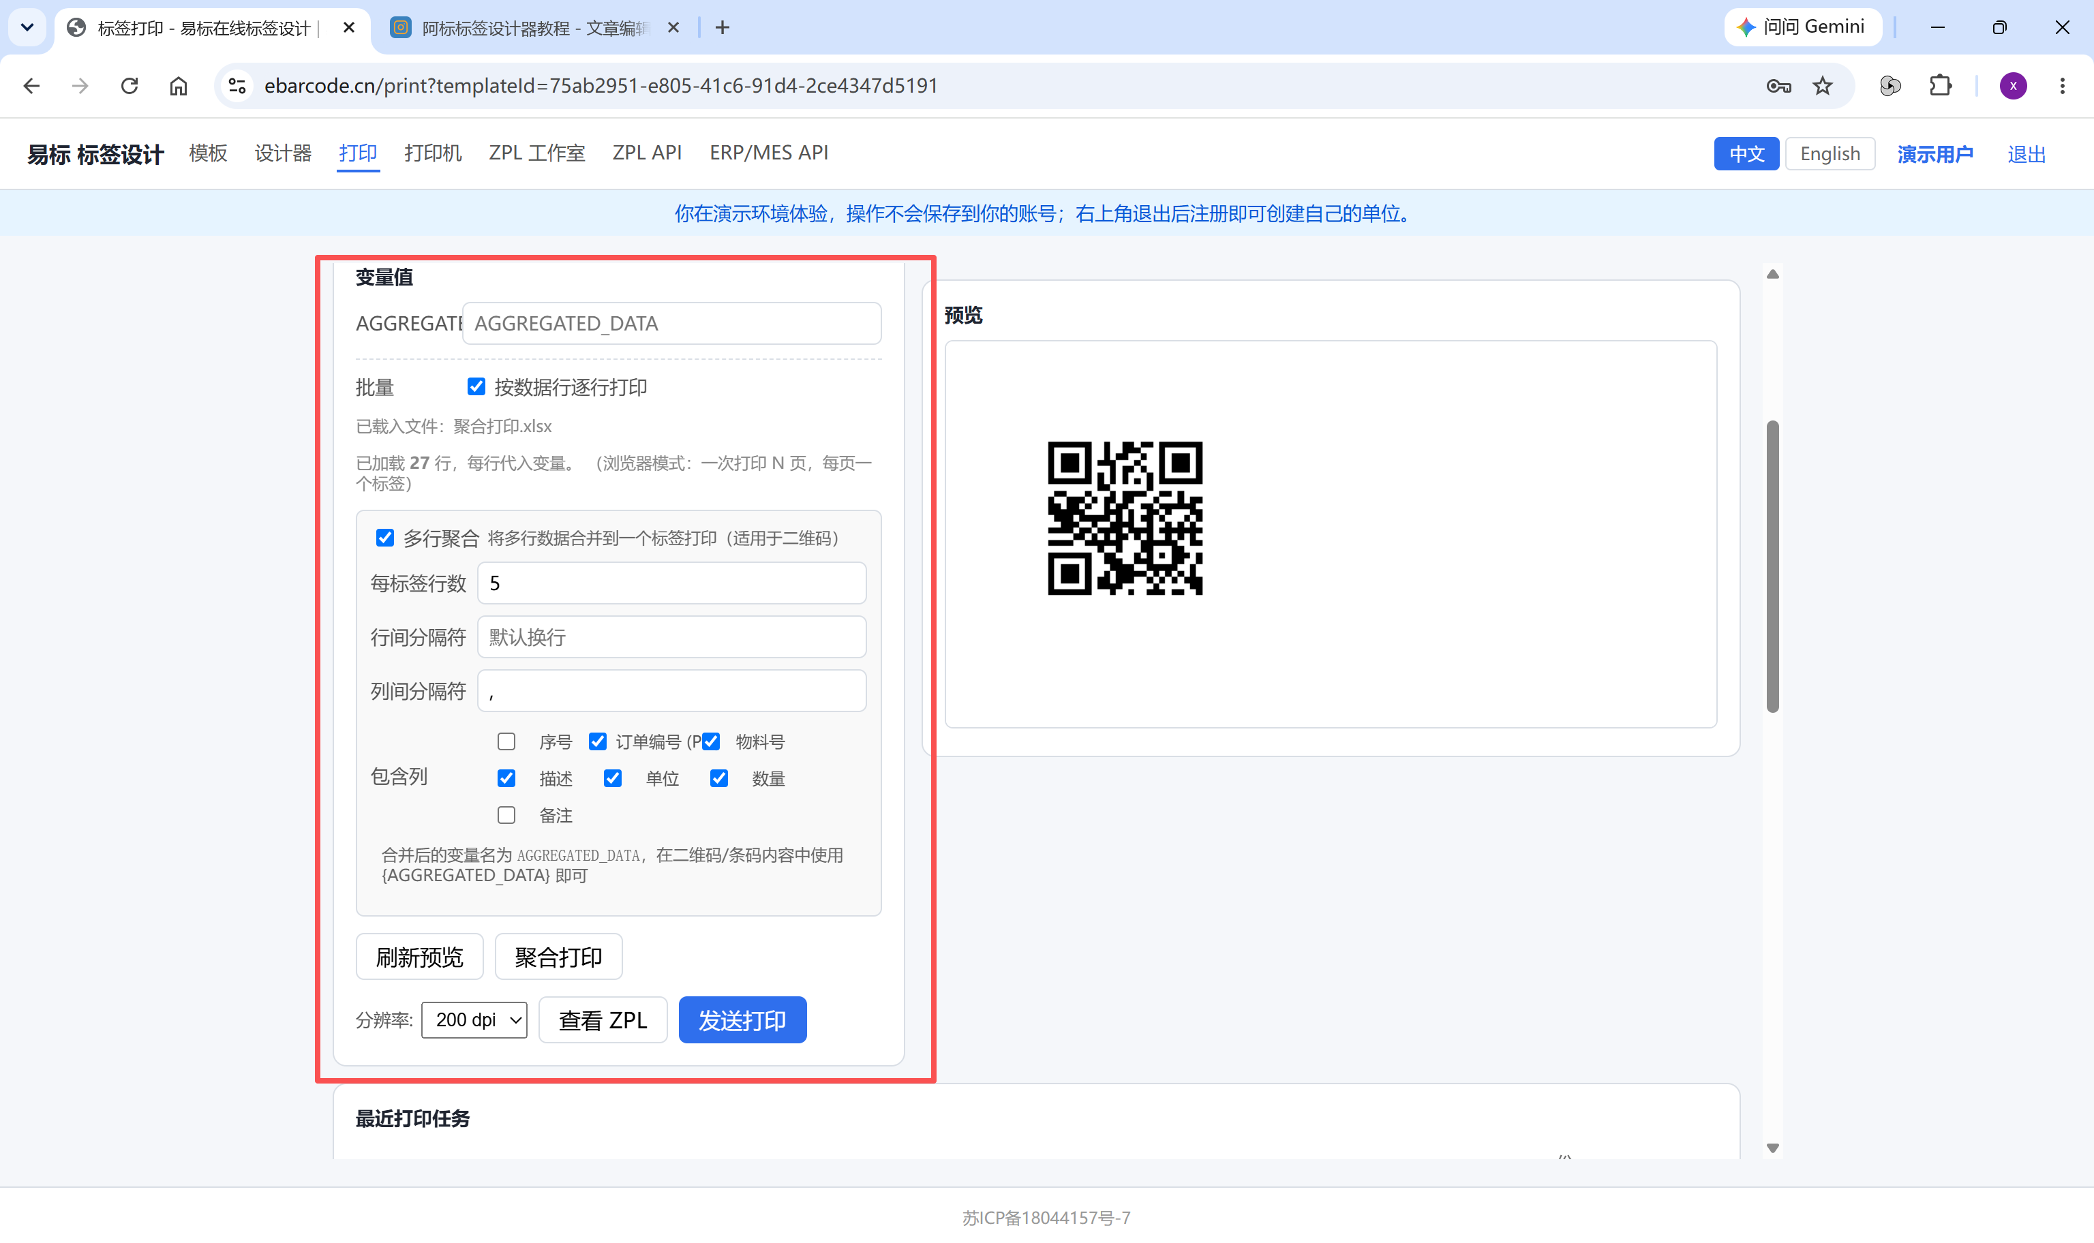Viewport: 2094px width, 1243px height.
Task: Click 退出 to log out
Action: [2026, 154]
